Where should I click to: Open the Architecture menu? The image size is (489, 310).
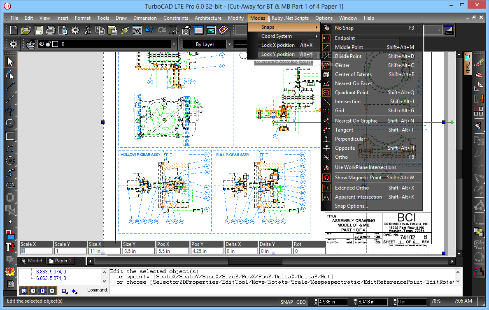[208, 18]
